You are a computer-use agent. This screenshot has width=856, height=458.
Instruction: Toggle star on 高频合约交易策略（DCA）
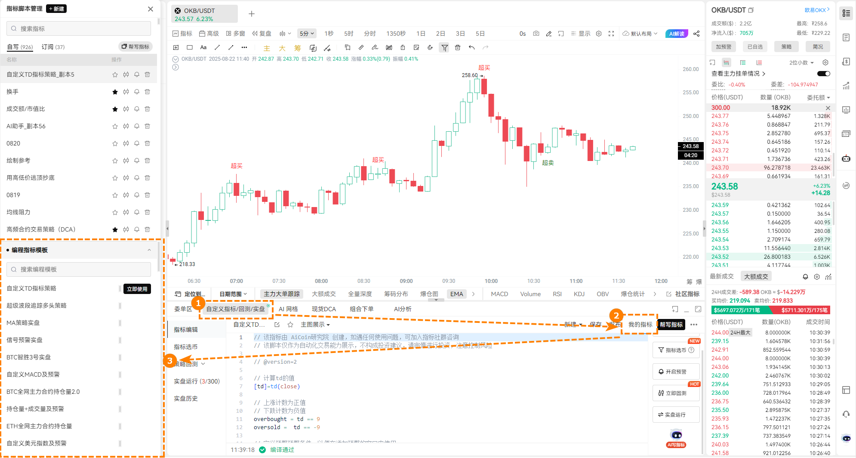click(115, 229)
